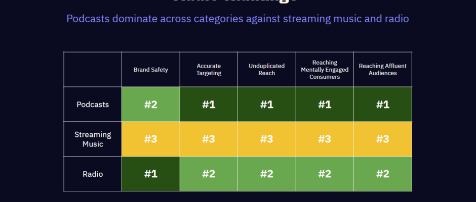The image size is (476, 202).
Task: Click the Brand Safety column header
Action: pos(150,70)
